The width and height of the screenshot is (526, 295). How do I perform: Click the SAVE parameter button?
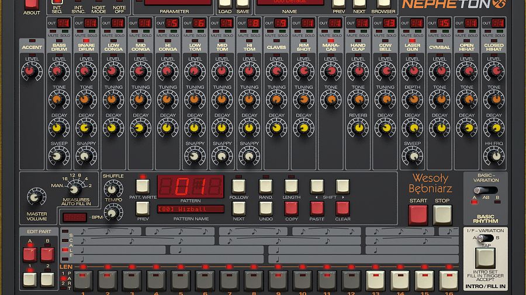(243, 3)
